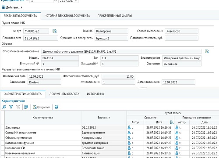Open plan item card icon beside M-0001-22
Viewport: 219px width, 158px height.
coord(55,31)
